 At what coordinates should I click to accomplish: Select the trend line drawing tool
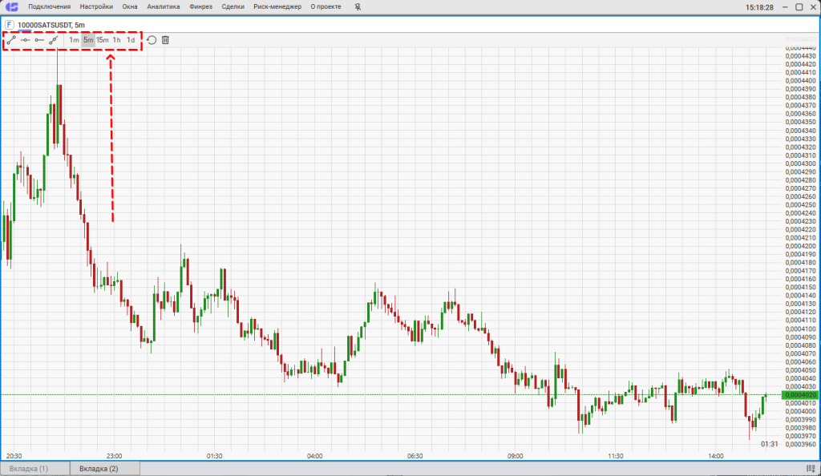point(11,40)
